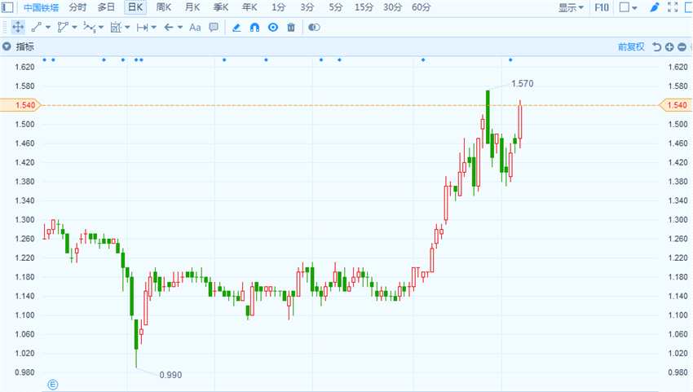
Task: Open the F10 company info button
Action: 602,7
